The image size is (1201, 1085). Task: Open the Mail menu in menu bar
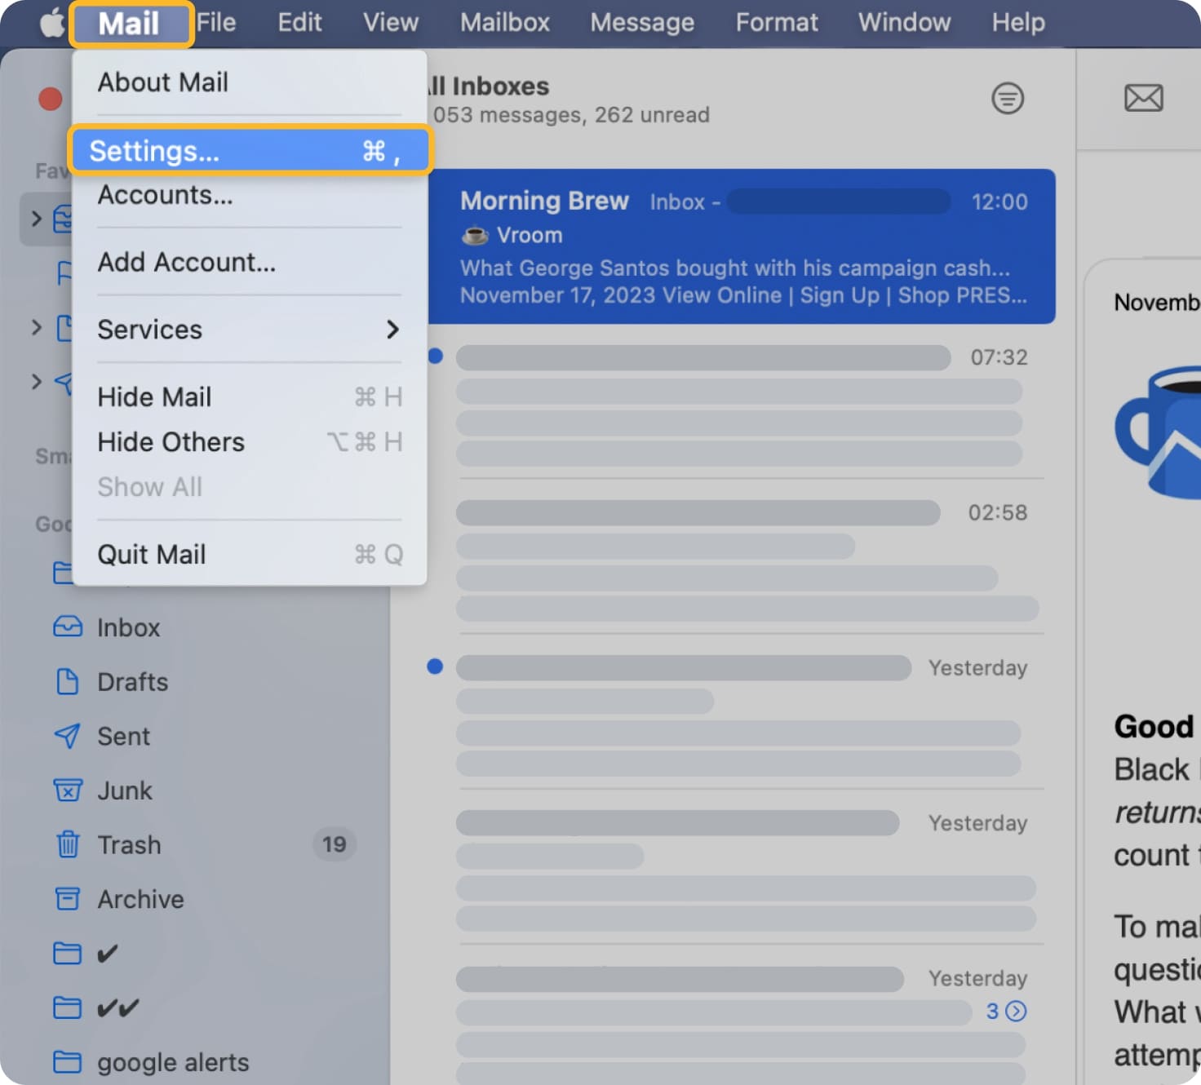click(129, 24)
